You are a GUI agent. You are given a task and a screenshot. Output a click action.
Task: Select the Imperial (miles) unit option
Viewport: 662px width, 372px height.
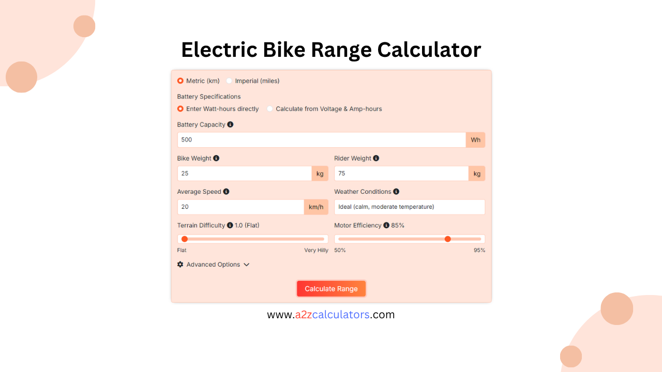click(229, 81)
